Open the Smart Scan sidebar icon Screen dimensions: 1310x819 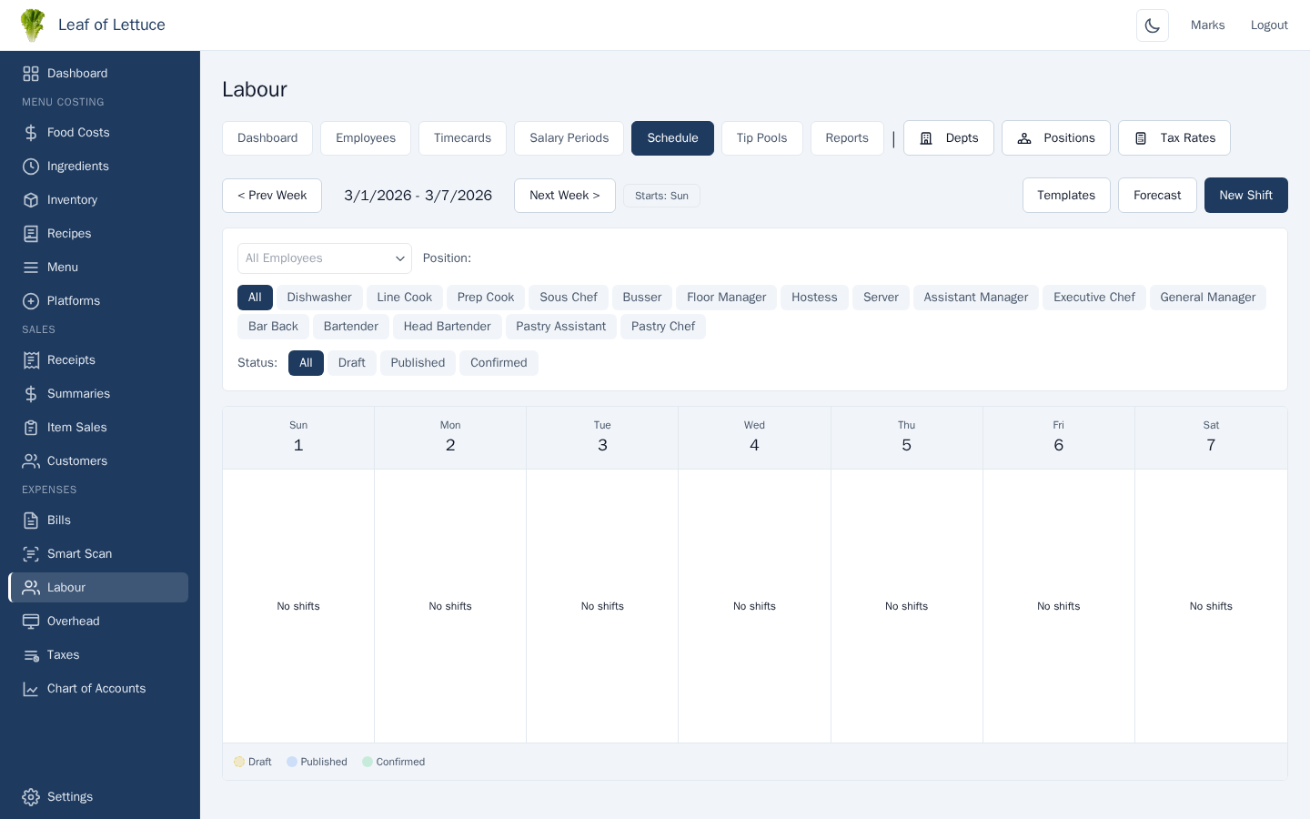(31, 554)
